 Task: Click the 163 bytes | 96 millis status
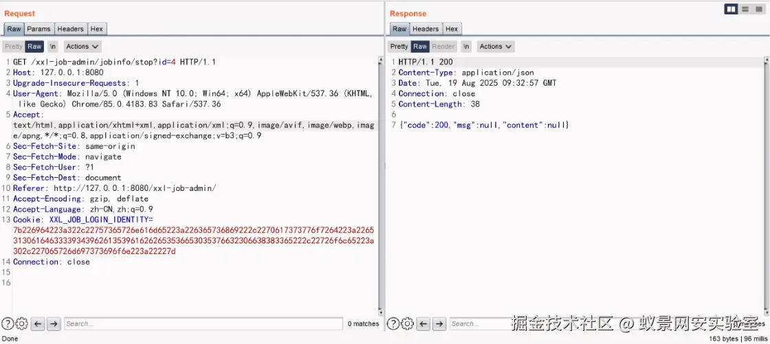pos(738,339)
